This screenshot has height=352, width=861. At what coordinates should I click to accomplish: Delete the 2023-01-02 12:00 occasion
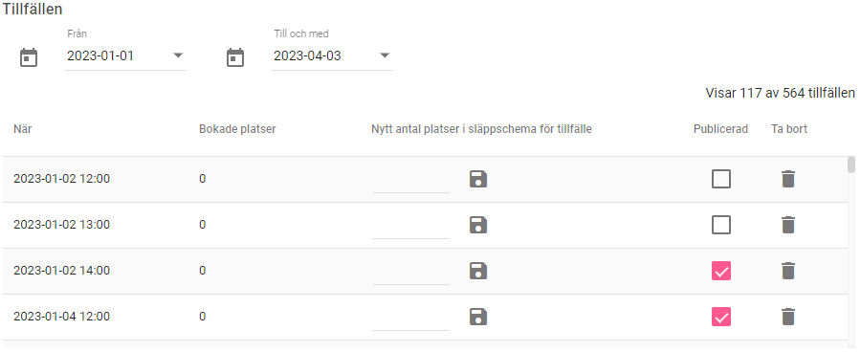coord(788,179)
